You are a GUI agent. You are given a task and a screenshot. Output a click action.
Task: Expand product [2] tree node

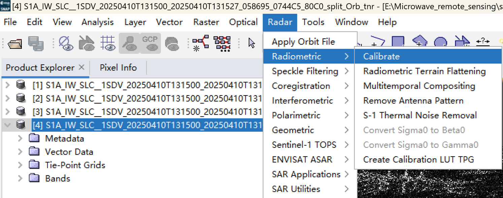8,98
